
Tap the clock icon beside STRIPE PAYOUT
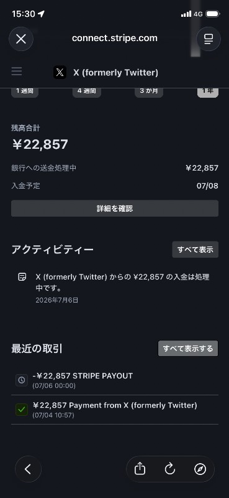(x=22, y=380)
